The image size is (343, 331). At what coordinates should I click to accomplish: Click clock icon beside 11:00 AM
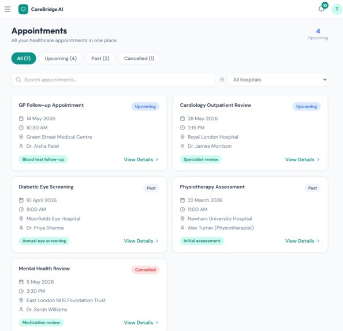point(182,209)
